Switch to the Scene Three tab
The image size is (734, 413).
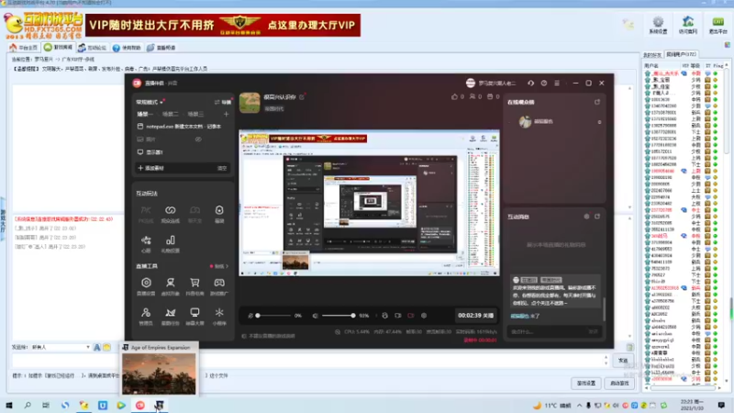195,114
